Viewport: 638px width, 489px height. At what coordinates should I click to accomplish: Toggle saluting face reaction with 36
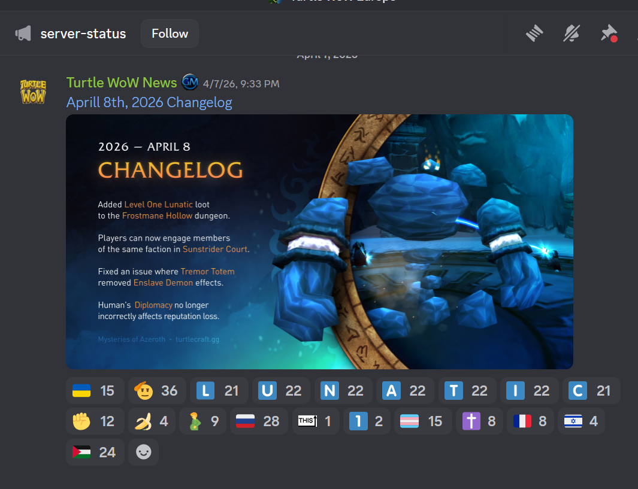157,391
